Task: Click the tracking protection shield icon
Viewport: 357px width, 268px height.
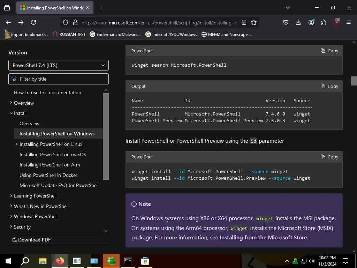Action: click(66, 22)
